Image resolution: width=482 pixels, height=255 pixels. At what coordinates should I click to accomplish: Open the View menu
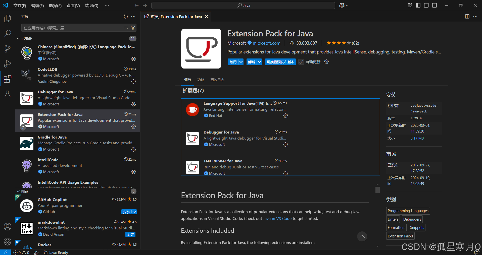click(x=73, y=6)
